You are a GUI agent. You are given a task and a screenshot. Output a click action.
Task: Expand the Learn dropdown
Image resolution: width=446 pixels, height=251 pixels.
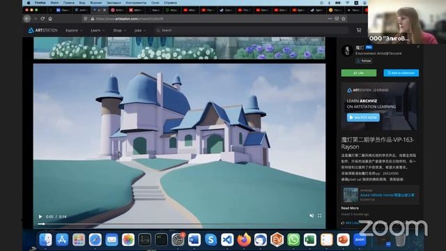tap(98, 30)
